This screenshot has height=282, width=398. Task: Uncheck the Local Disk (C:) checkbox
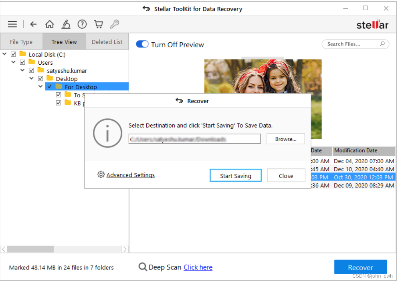click(x=14, y=54)
